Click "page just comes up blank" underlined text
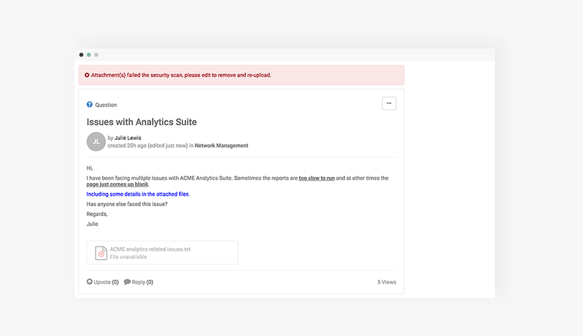Screen dimensions: 583x336 click(x=117, y=185)
